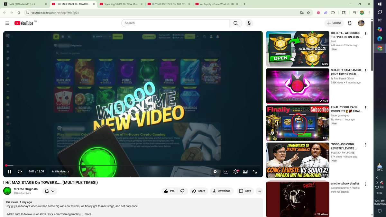Viewport: 386px width, 217px height.
Task: Open MrTree Originals channel name link
Action: (x=25, y=189)
